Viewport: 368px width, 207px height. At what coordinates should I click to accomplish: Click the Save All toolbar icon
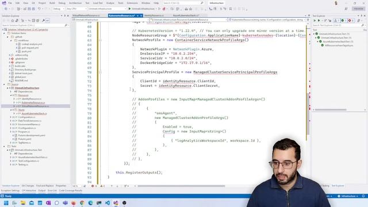(x=33, y=9)
